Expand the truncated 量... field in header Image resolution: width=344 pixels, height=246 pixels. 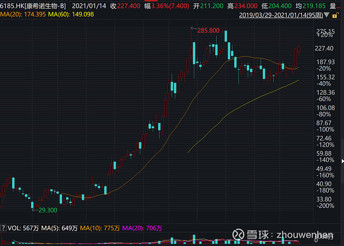click(335, 6)
